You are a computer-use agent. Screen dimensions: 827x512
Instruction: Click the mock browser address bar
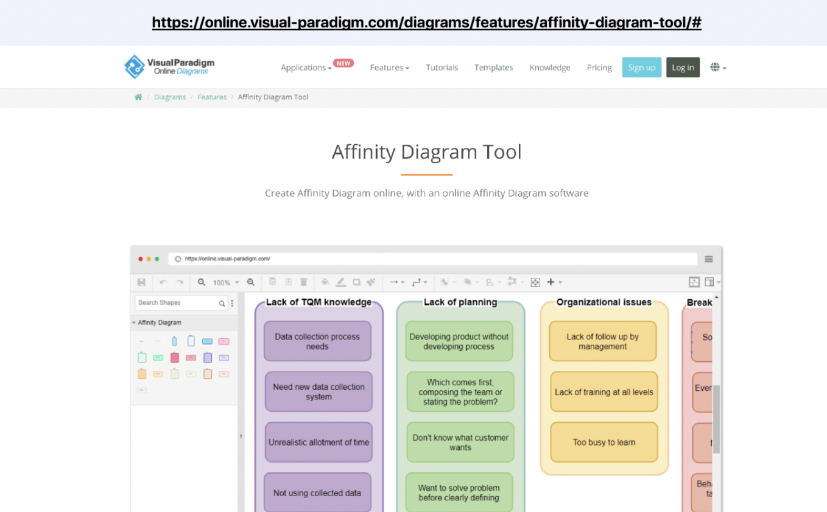click(433, 259)
